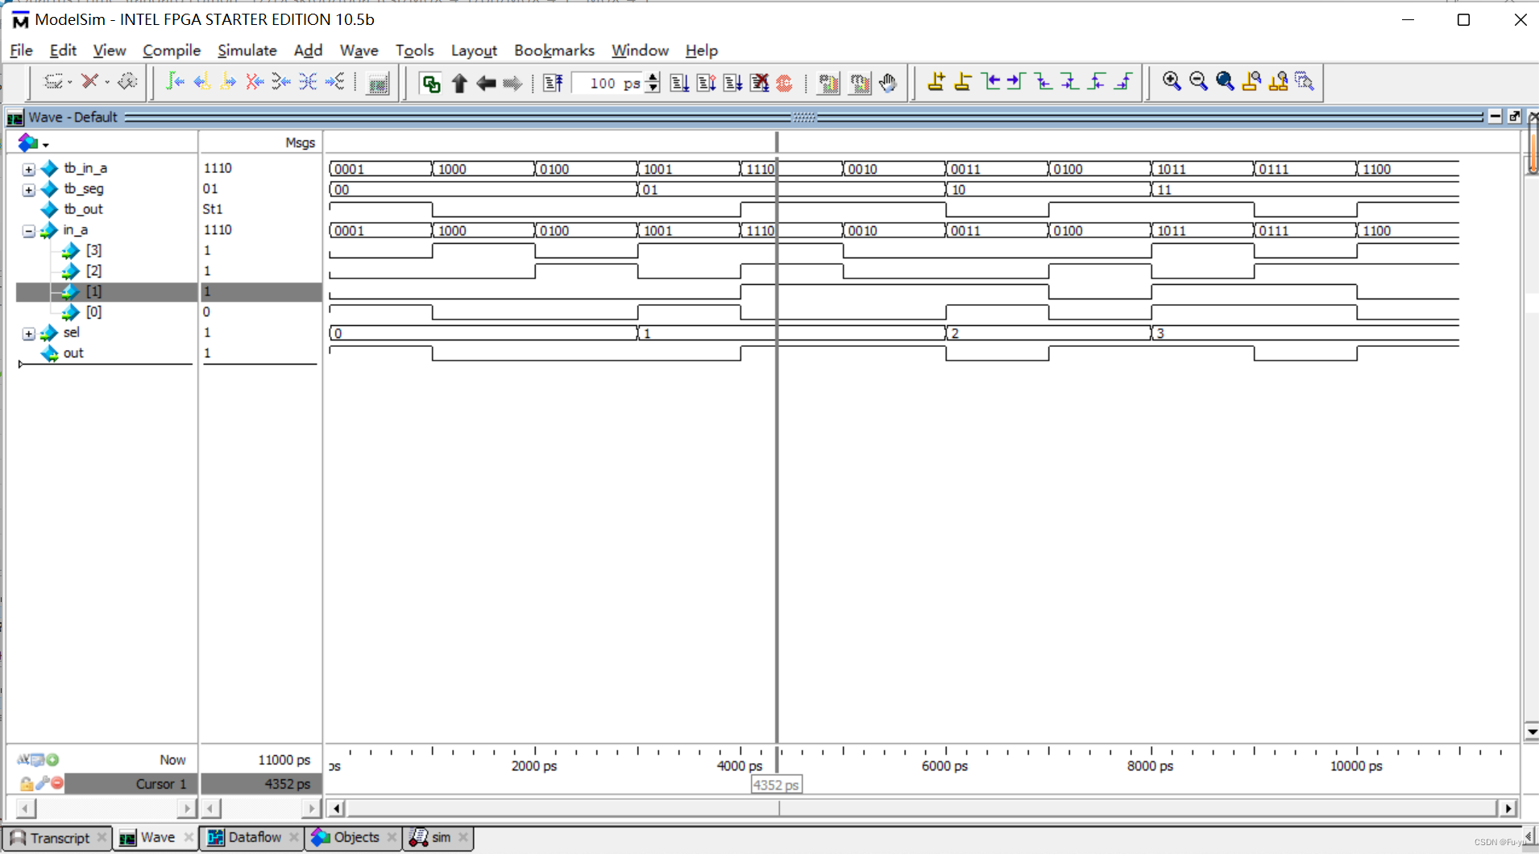Screen dimensions: 1539x854
Task: Click the Cursor 1 label
Action: coord(161,783)
